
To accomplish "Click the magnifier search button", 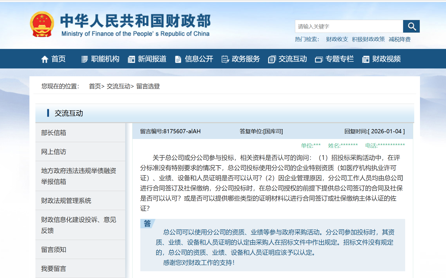I will click(411, 26).
